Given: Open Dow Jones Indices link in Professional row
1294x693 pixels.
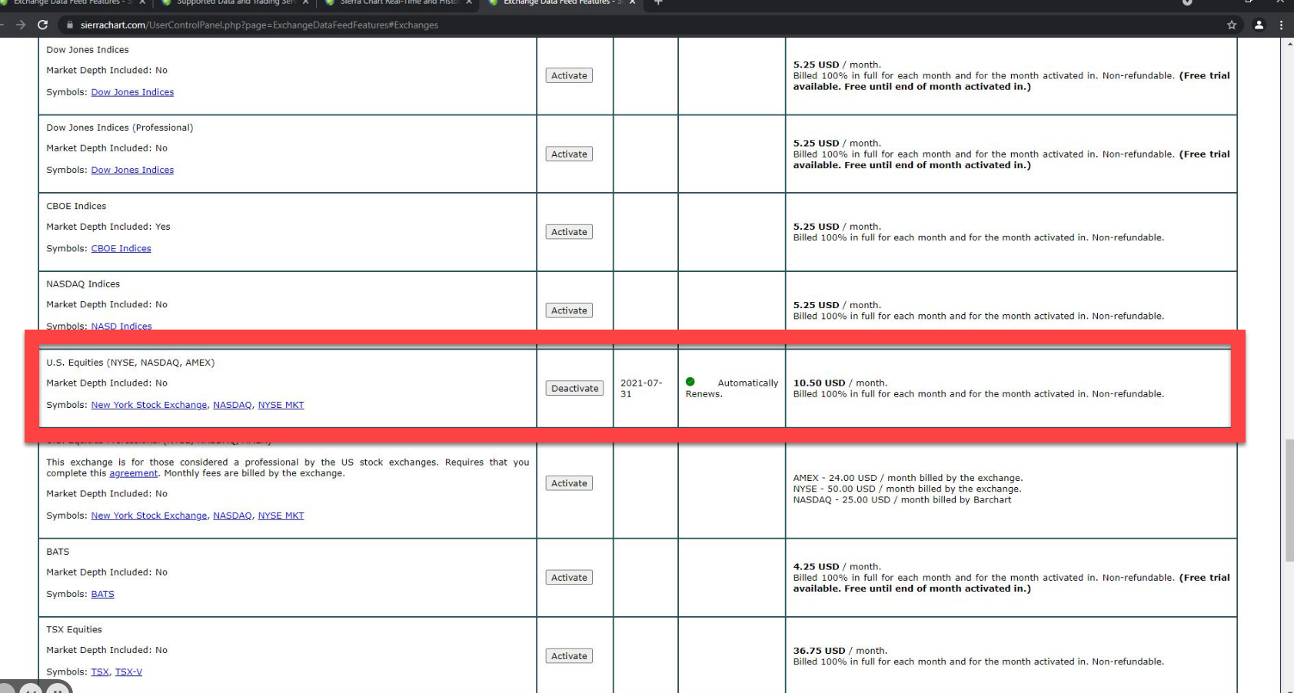Looking at the screenshot, I should tap(132, 171).
